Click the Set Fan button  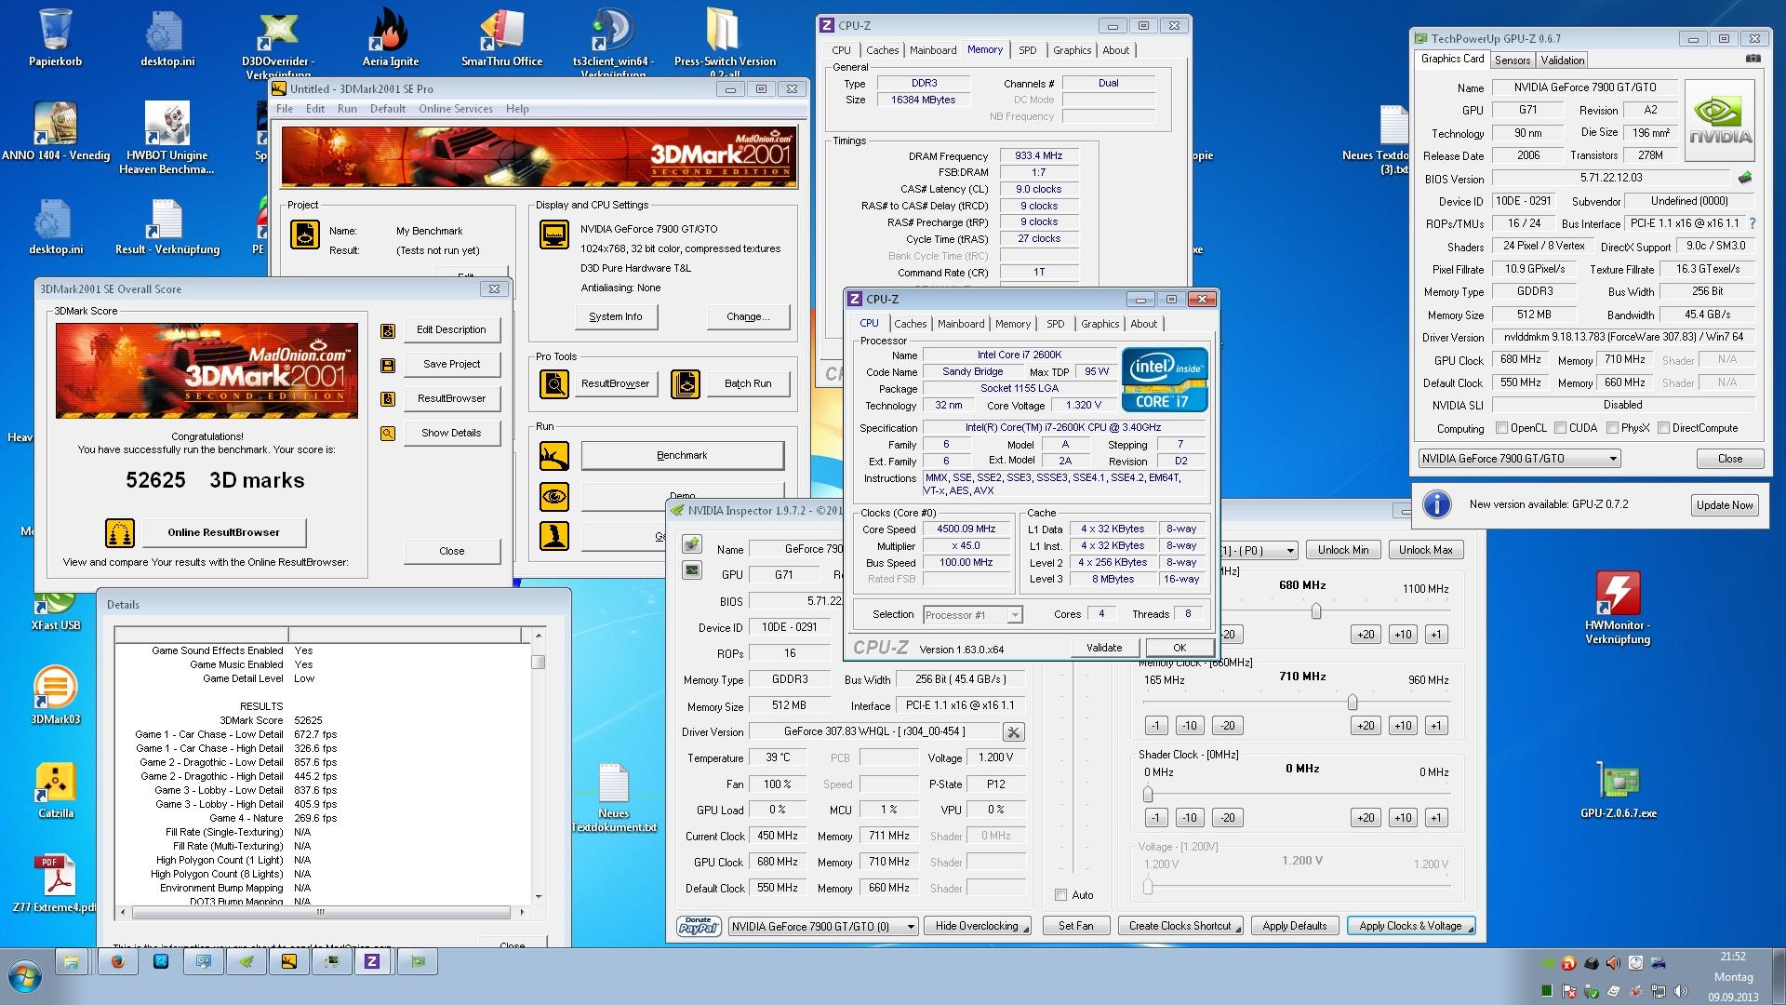(x=1075, y=926)
